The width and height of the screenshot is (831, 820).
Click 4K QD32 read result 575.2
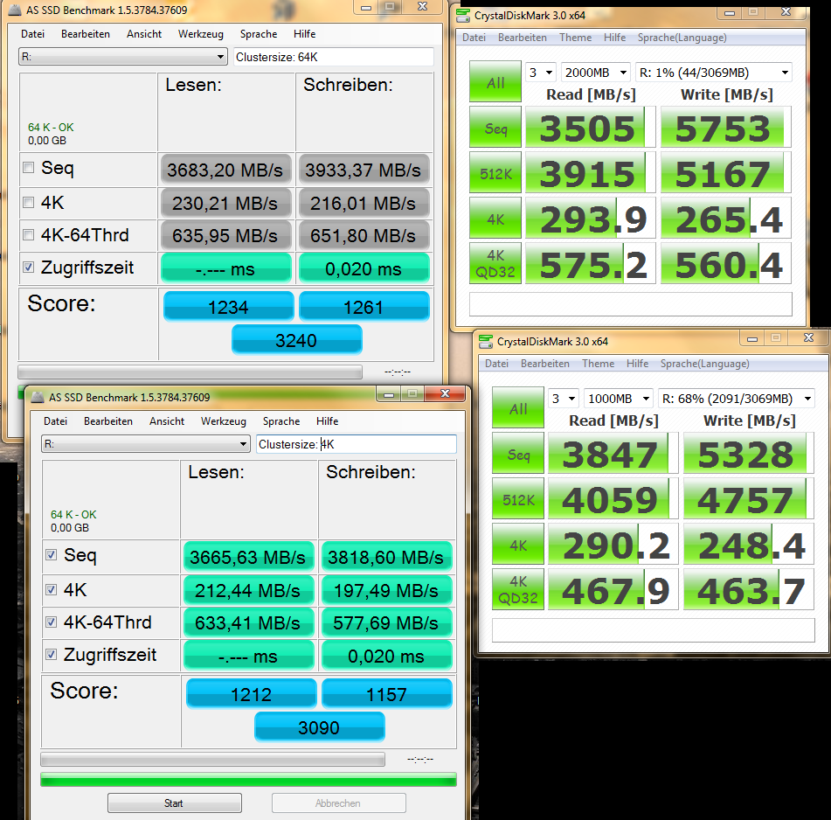point(590,263)
